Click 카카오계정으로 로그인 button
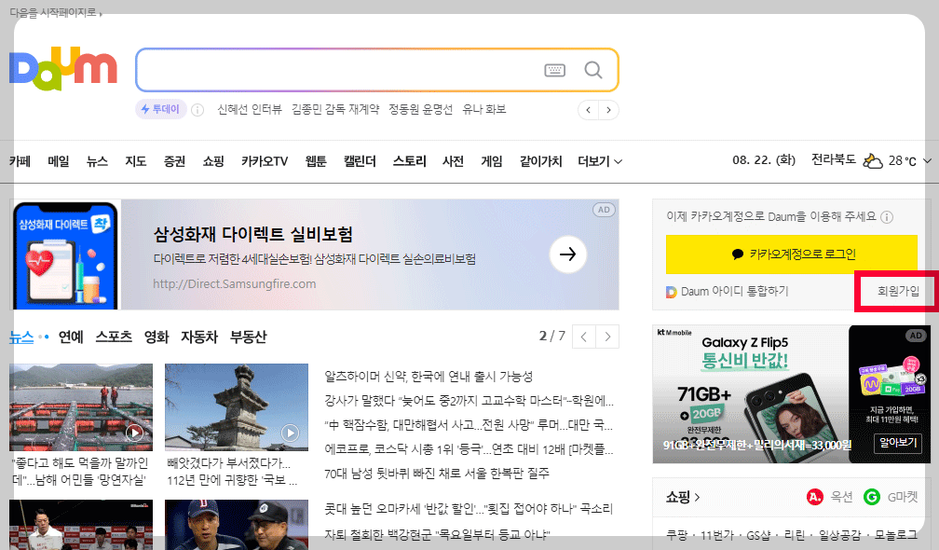939x550 pixels. 792,254
